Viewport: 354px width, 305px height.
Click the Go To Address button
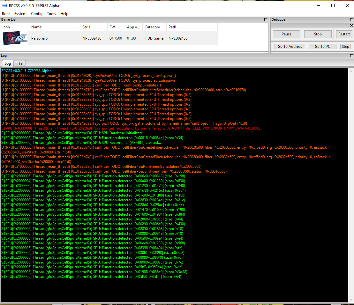pyautogui.click(x=290, y=47)
